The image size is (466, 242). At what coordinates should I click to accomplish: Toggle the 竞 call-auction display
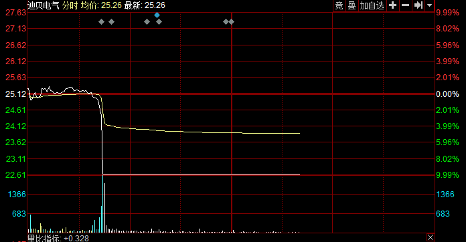[x=339, y=5]
